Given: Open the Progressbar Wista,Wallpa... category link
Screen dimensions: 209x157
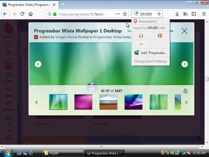Looking at the screenshot, I should pos(112,37).
